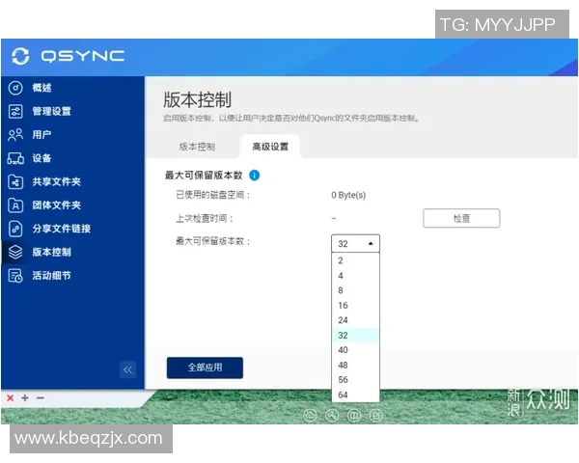Choose 64 from the version count list

(344, 395)
